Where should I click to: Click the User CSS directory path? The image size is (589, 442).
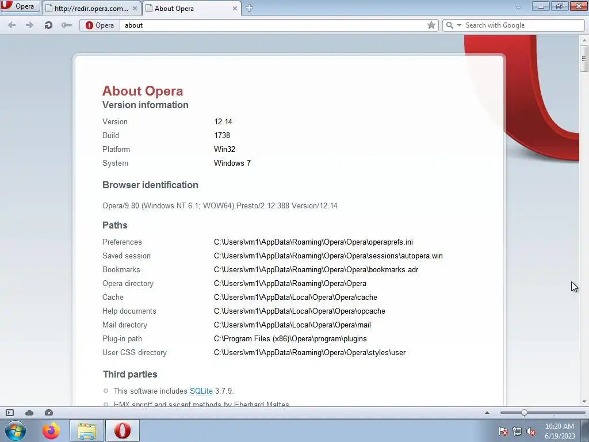click(309, 353)
